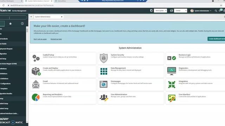The width and height of the screenshot is (225, 126).
Task: Open the Business Logic play-check icon
Action: (172, 58)
